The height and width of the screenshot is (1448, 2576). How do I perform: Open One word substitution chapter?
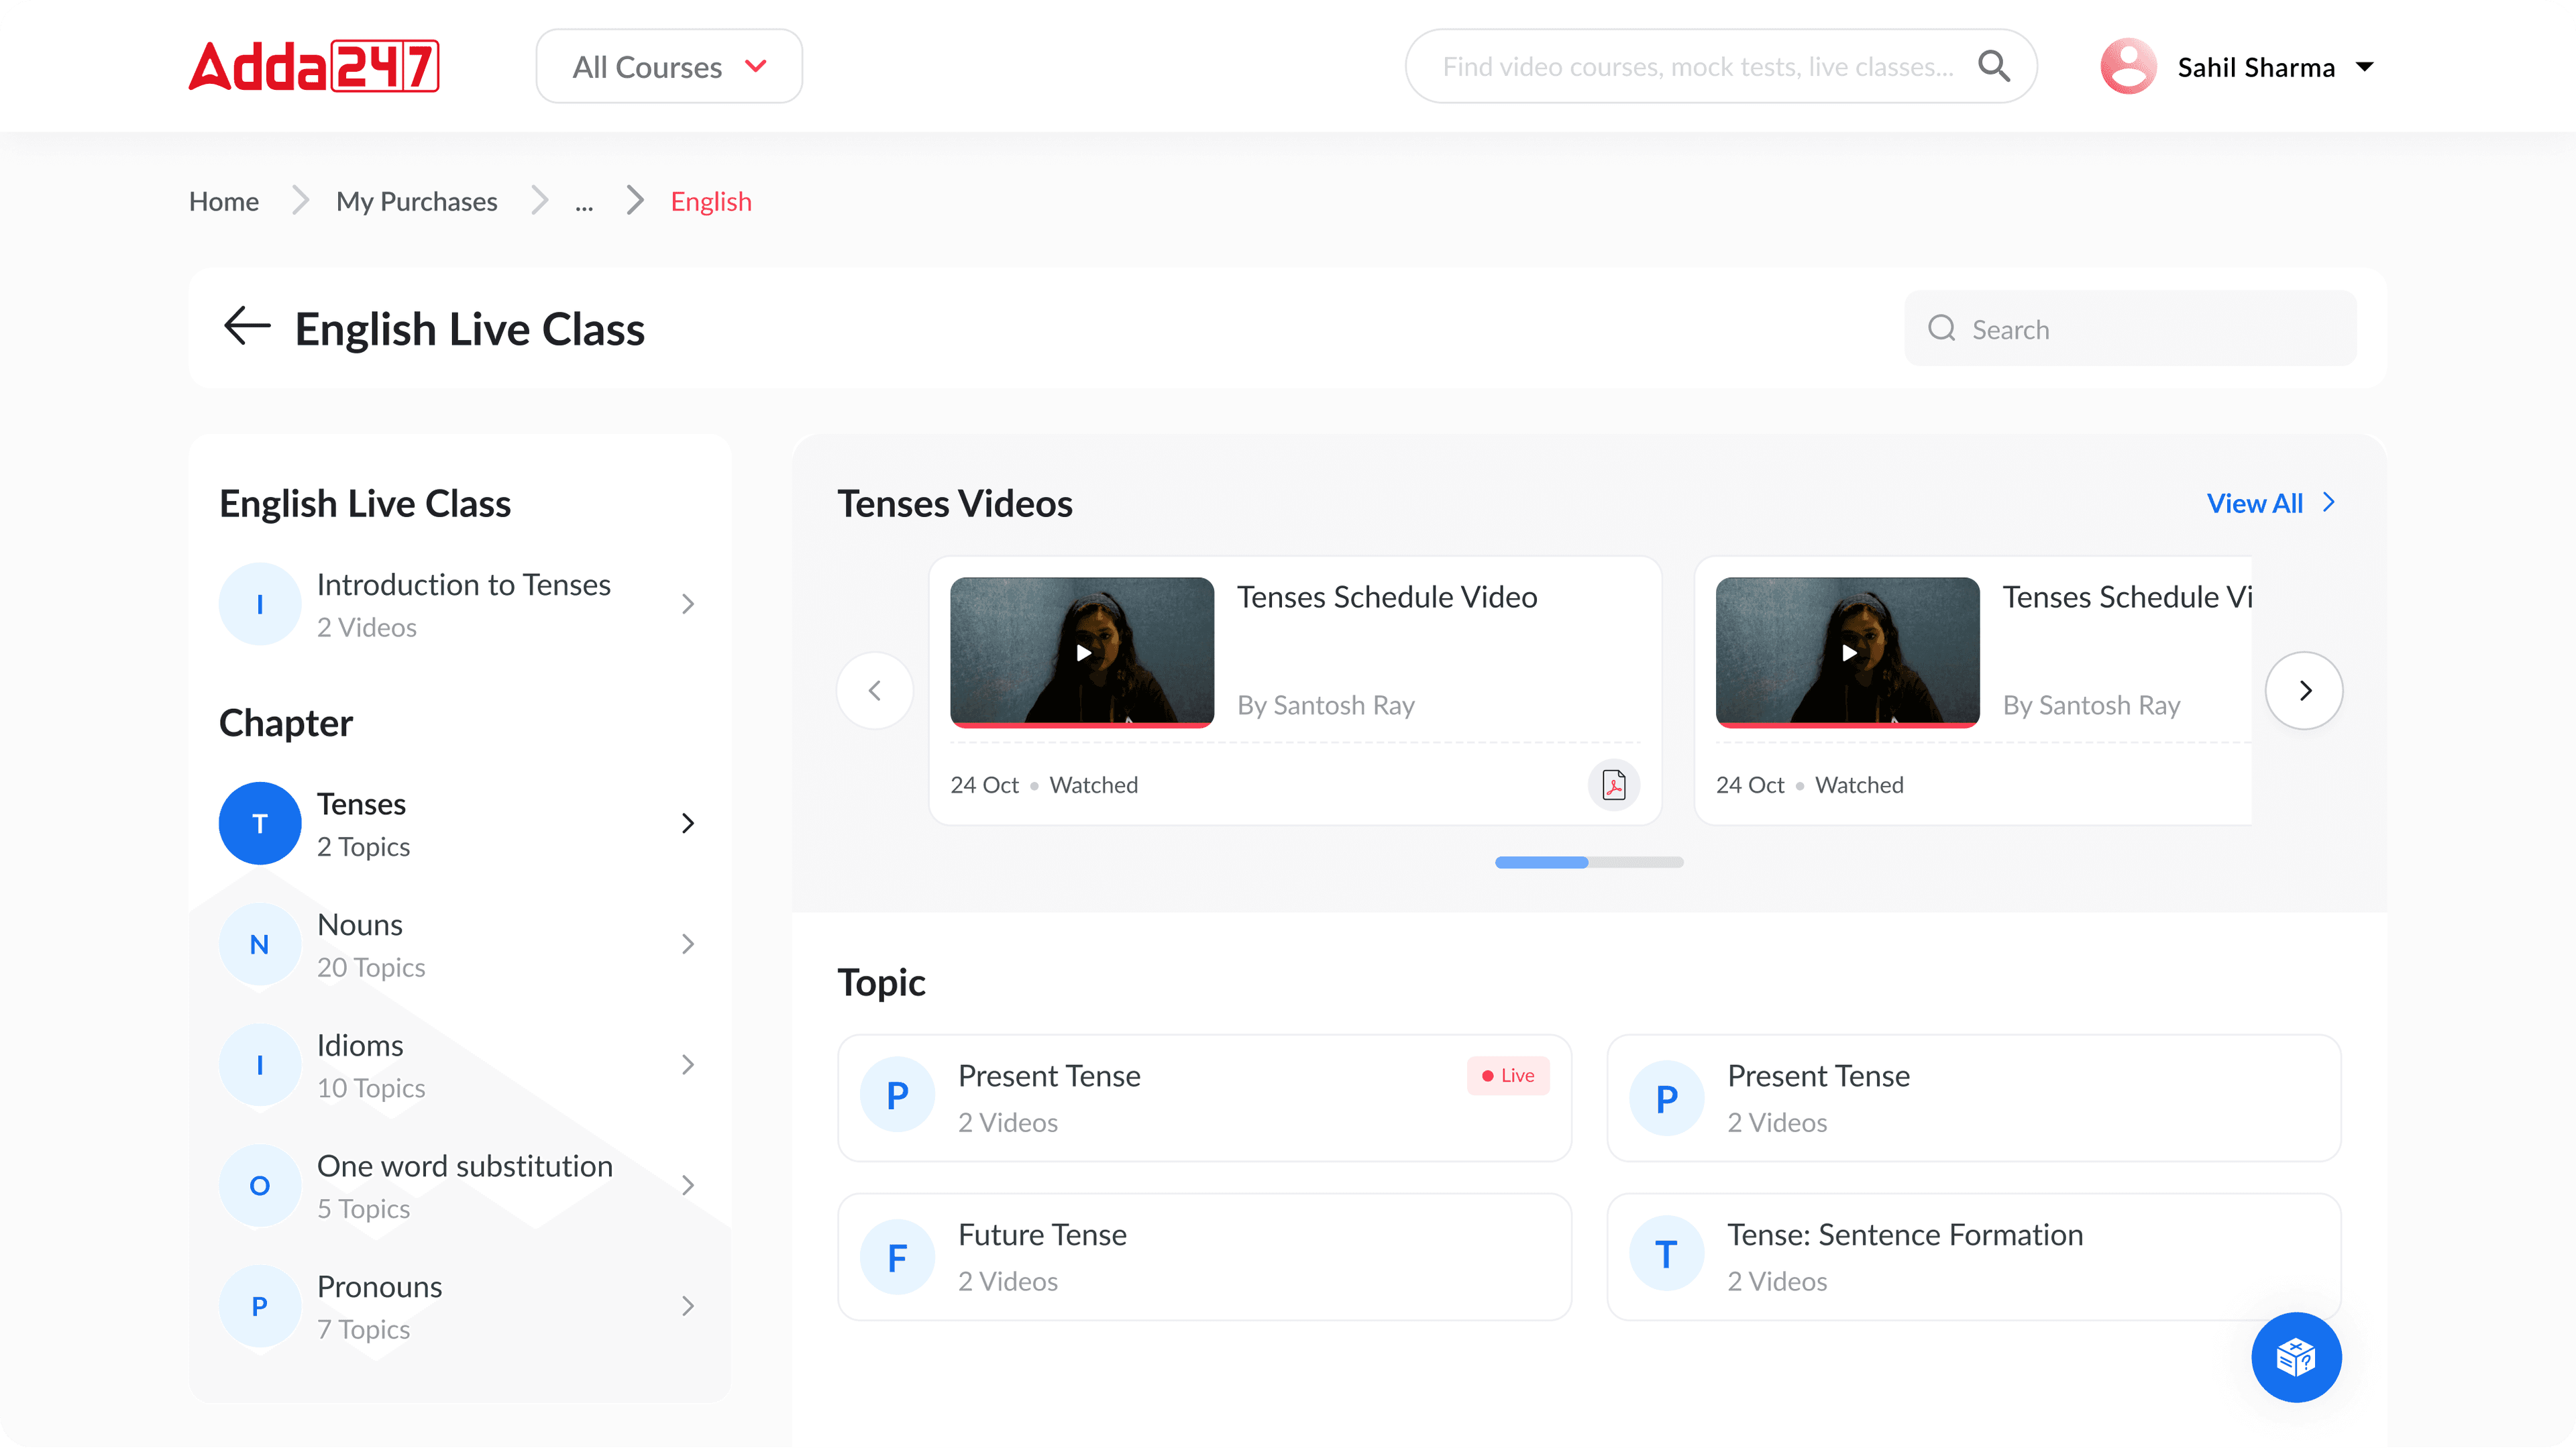[458, 1185]
